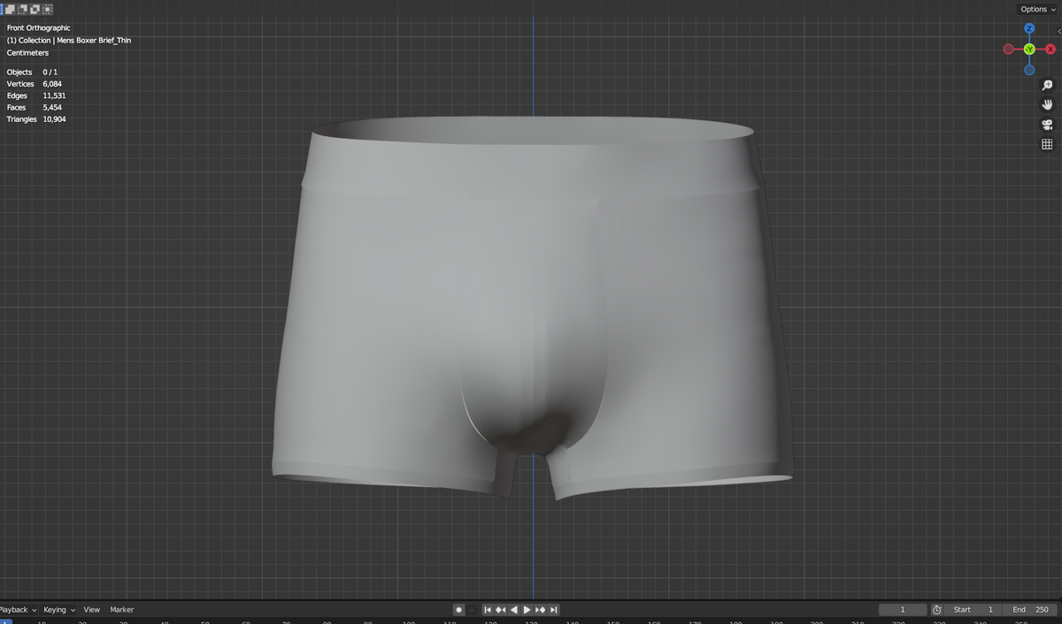The width and height of the screenshot is (1062, 624).
Task: Open the Playback dropdown menu
Action: pyautogui.click(x=18, y=610)
